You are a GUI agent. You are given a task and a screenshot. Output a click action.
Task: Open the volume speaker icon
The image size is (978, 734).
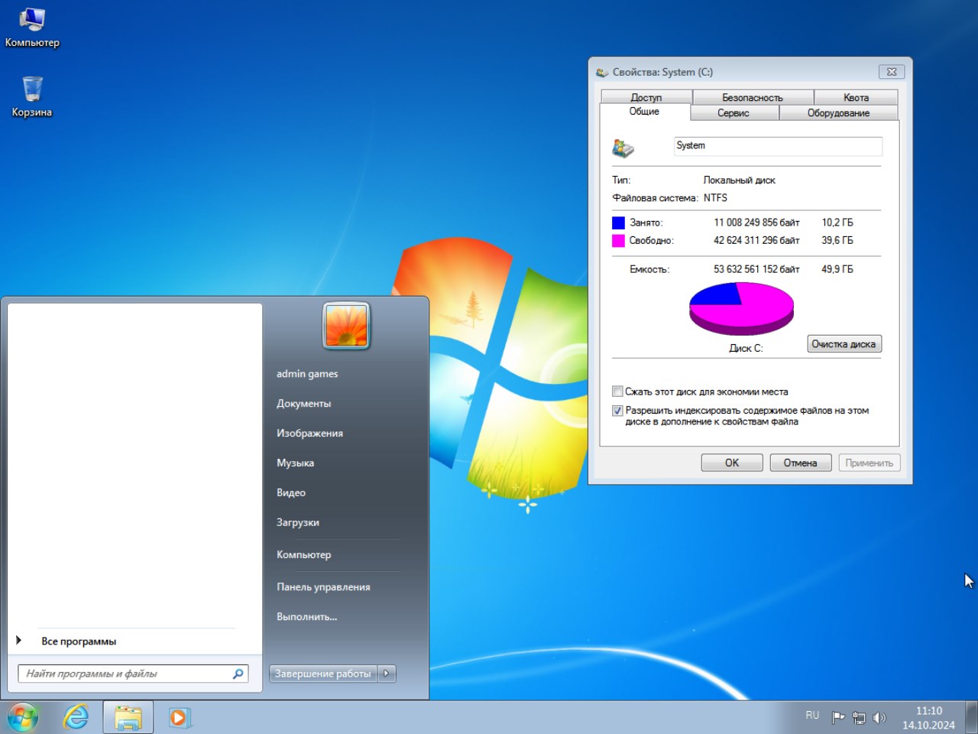[879, 717]
